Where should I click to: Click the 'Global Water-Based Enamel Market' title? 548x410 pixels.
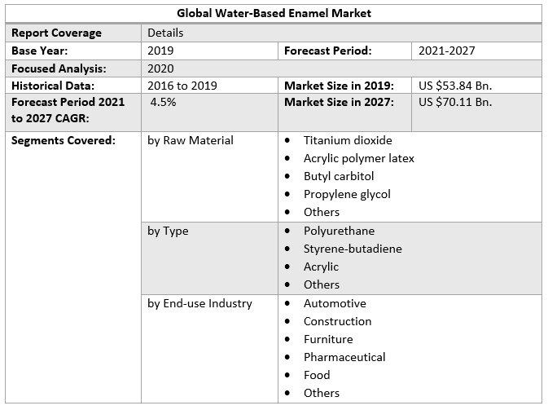274,14
